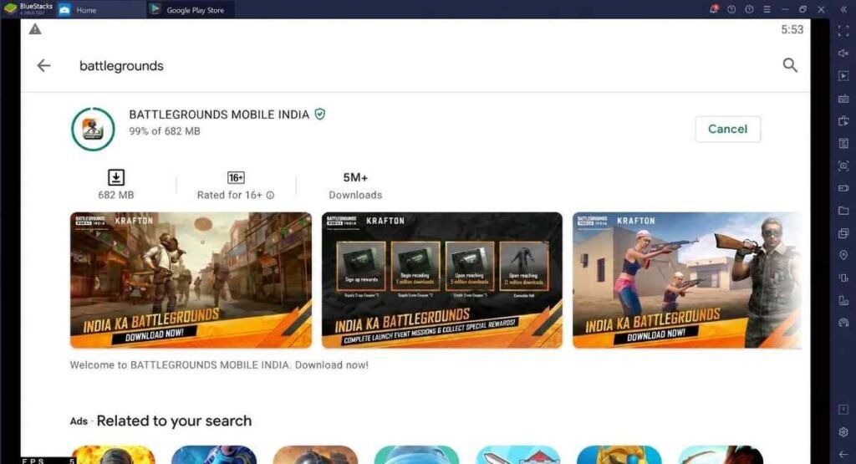Open the multi-instance manager icon
This screenshot has width=856, height=464.
click(x=843, y=233)
